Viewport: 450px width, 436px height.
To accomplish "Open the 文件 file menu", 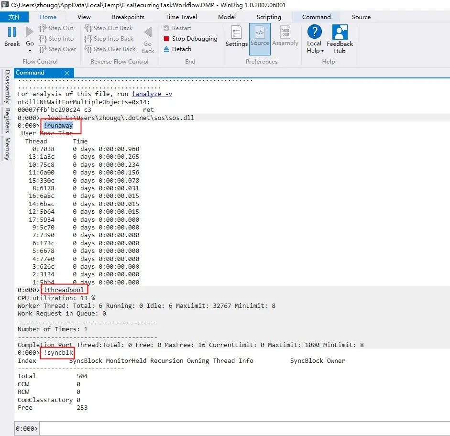I will (14, 17).
